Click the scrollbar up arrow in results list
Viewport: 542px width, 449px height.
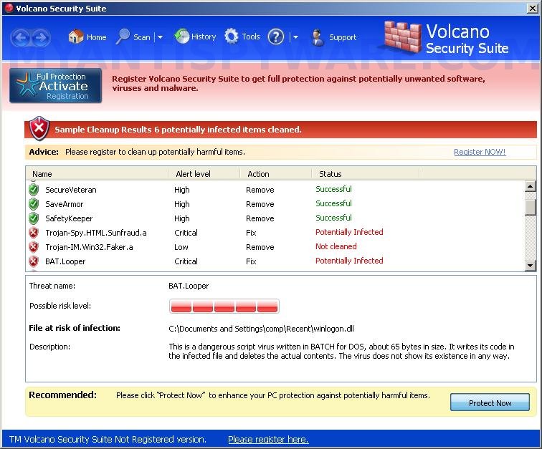(x=531, y=186)
